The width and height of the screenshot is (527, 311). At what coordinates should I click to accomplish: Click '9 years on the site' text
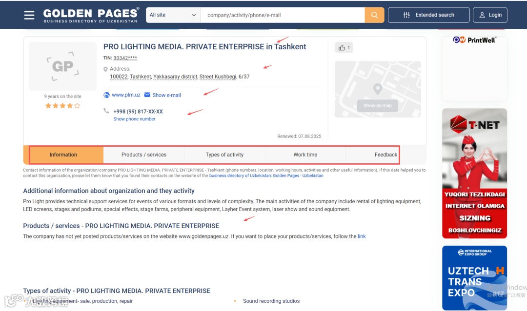[63, 97]
